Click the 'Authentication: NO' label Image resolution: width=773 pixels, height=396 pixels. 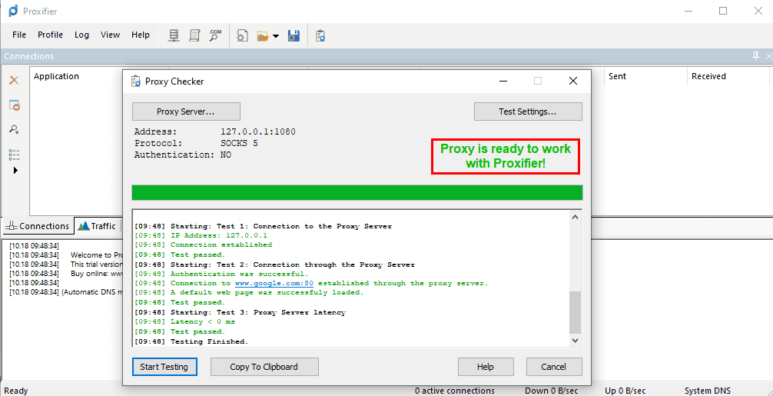click(183, 155)
